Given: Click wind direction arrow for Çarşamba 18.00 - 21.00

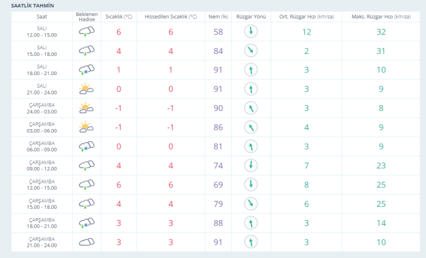Looking at the screenshot, I should click(x=251, y=223).
